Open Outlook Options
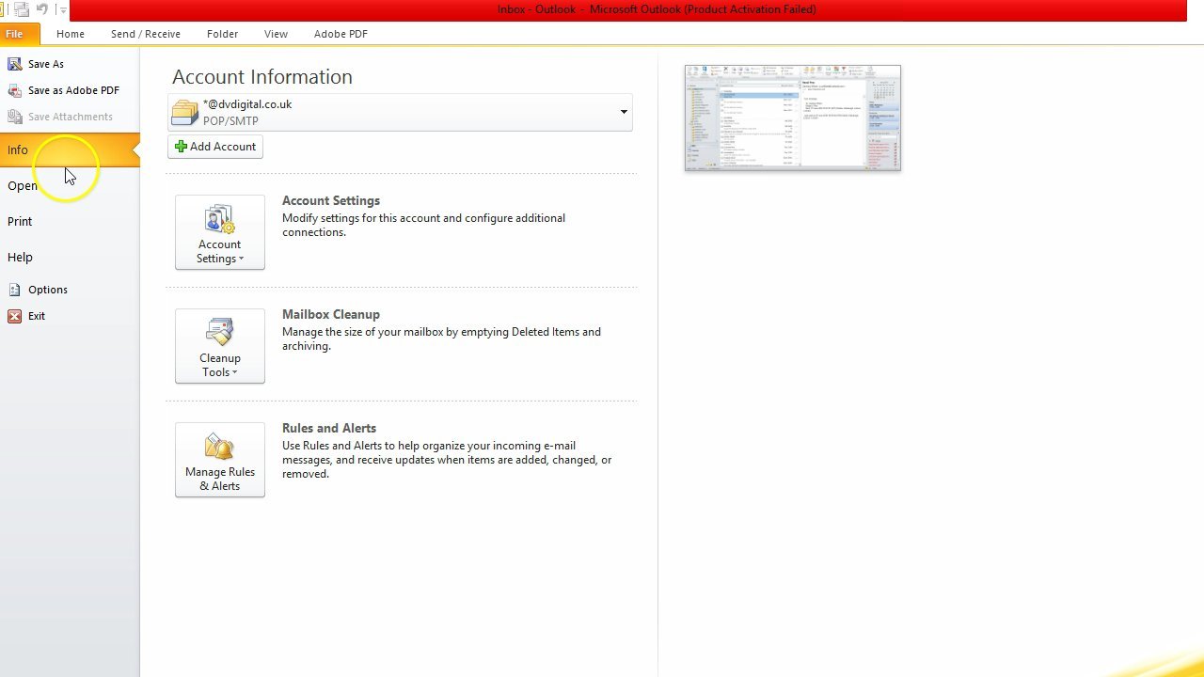Screen dimensions: 1204x677 [48, 290]
